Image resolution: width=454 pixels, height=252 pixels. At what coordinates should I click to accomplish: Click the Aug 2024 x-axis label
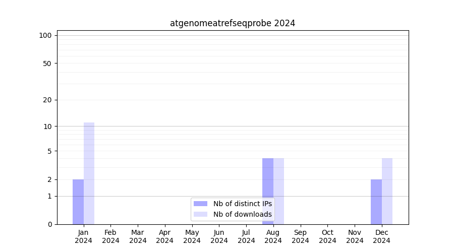pyautogui.click(x=273, y=236)
